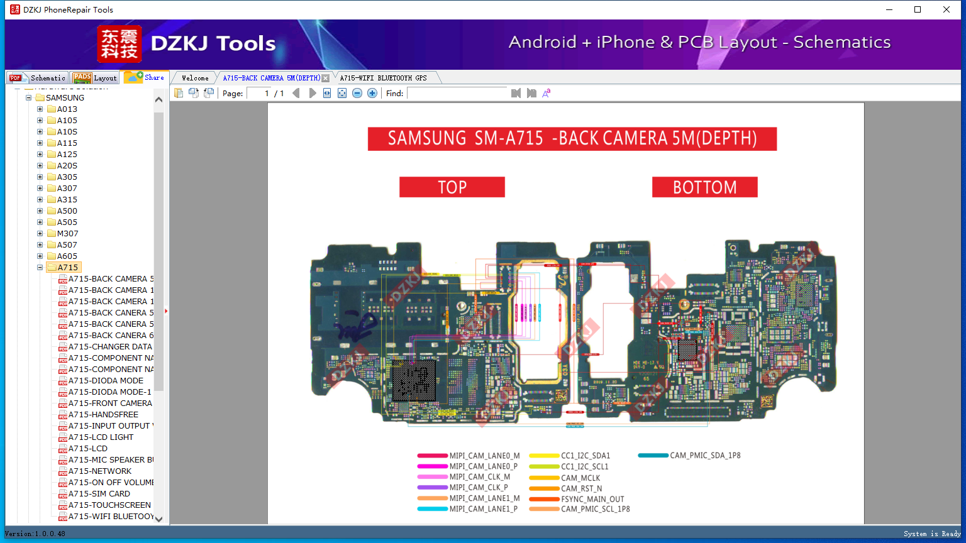
Task: Expand the A10S folder node
Action: coord(40,132)
